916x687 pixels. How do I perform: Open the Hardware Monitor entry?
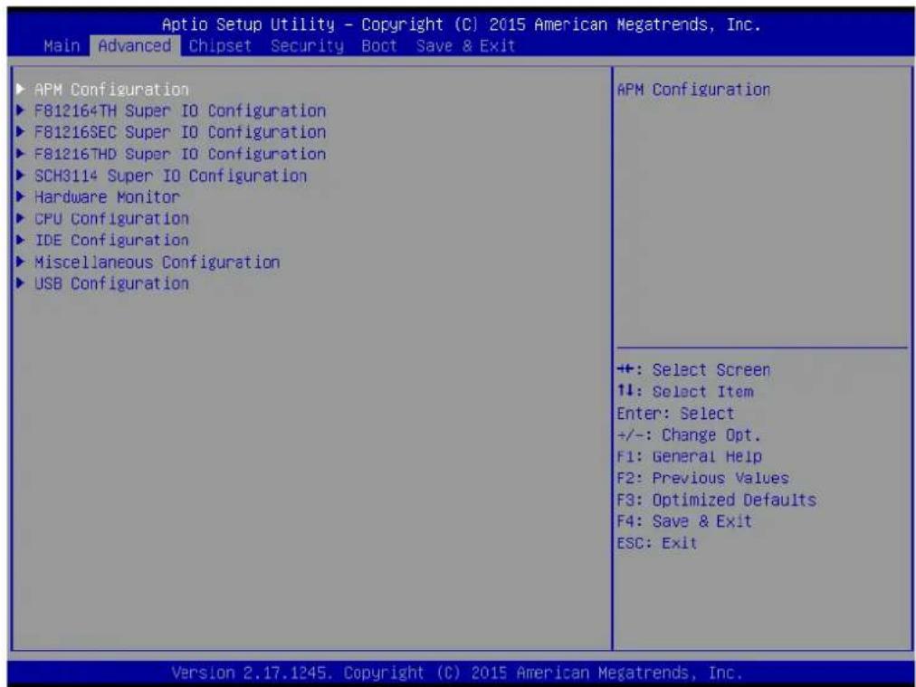[107, 197]
